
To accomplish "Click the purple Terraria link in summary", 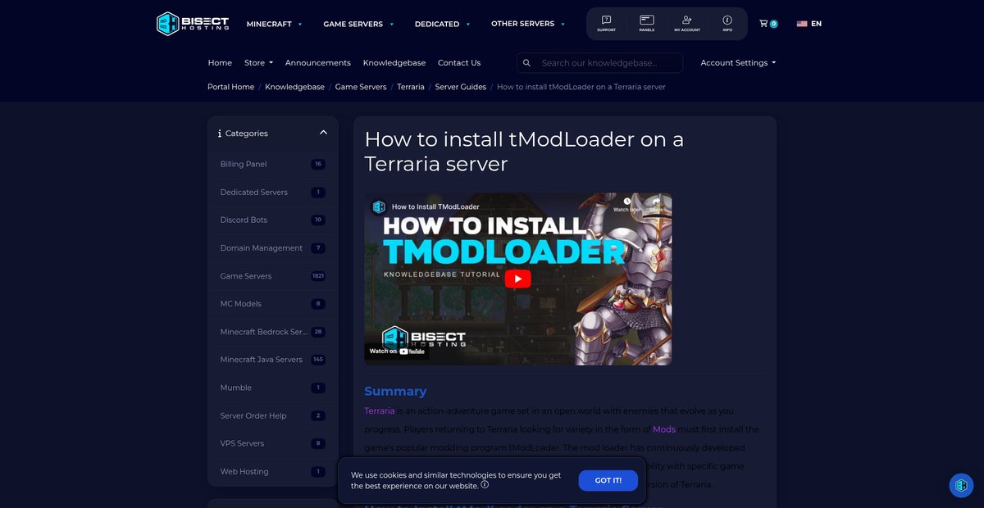I will [x=380, y=410].
